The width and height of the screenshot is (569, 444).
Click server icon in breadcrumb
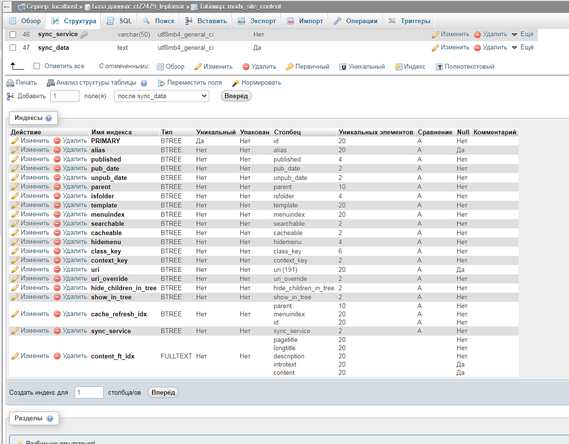[21, 7]
